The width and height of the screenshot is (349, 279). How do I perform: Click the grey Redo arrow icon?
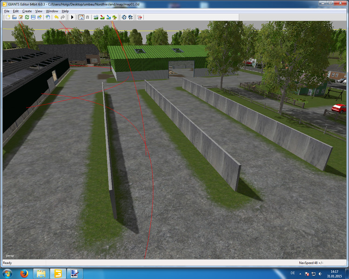pyautogui.click(x=62, y=17)
